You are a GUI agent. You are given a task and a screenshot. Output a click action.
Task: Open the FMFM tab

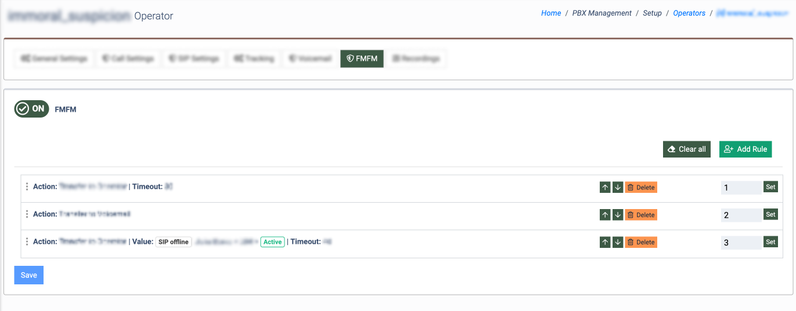[362, 58]
